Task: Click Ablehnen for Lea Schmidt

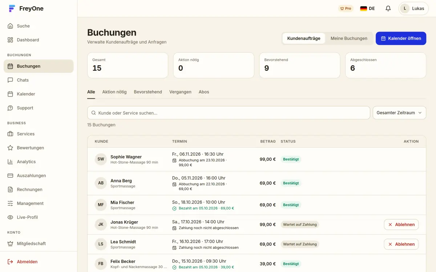Action: [x=401, y=244]
